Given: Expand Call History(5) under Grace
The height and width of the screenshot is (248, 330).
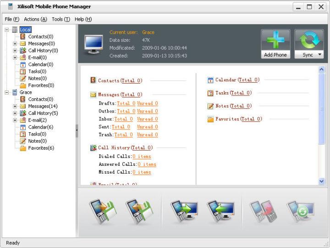Looking at the screenshot, I should tap(15, 113).
